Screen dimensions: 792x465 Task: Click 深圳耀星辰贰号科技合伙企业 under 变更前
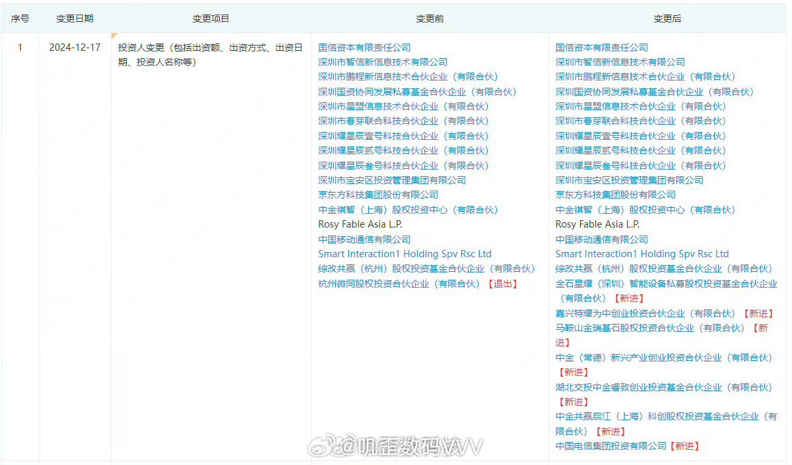403,150
